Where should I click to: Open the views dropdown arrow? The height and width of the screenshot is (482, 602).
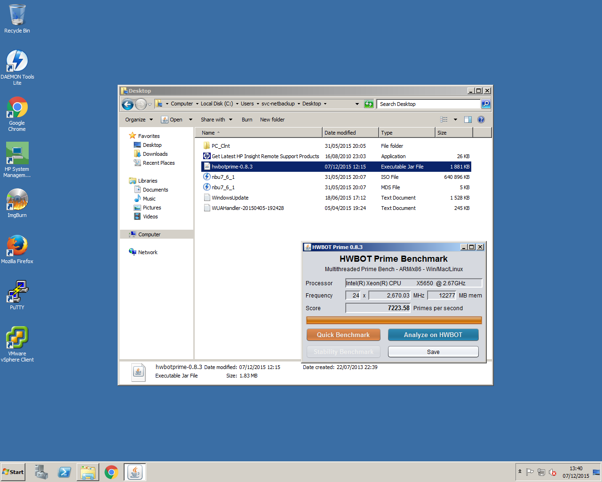click(455, 120)
